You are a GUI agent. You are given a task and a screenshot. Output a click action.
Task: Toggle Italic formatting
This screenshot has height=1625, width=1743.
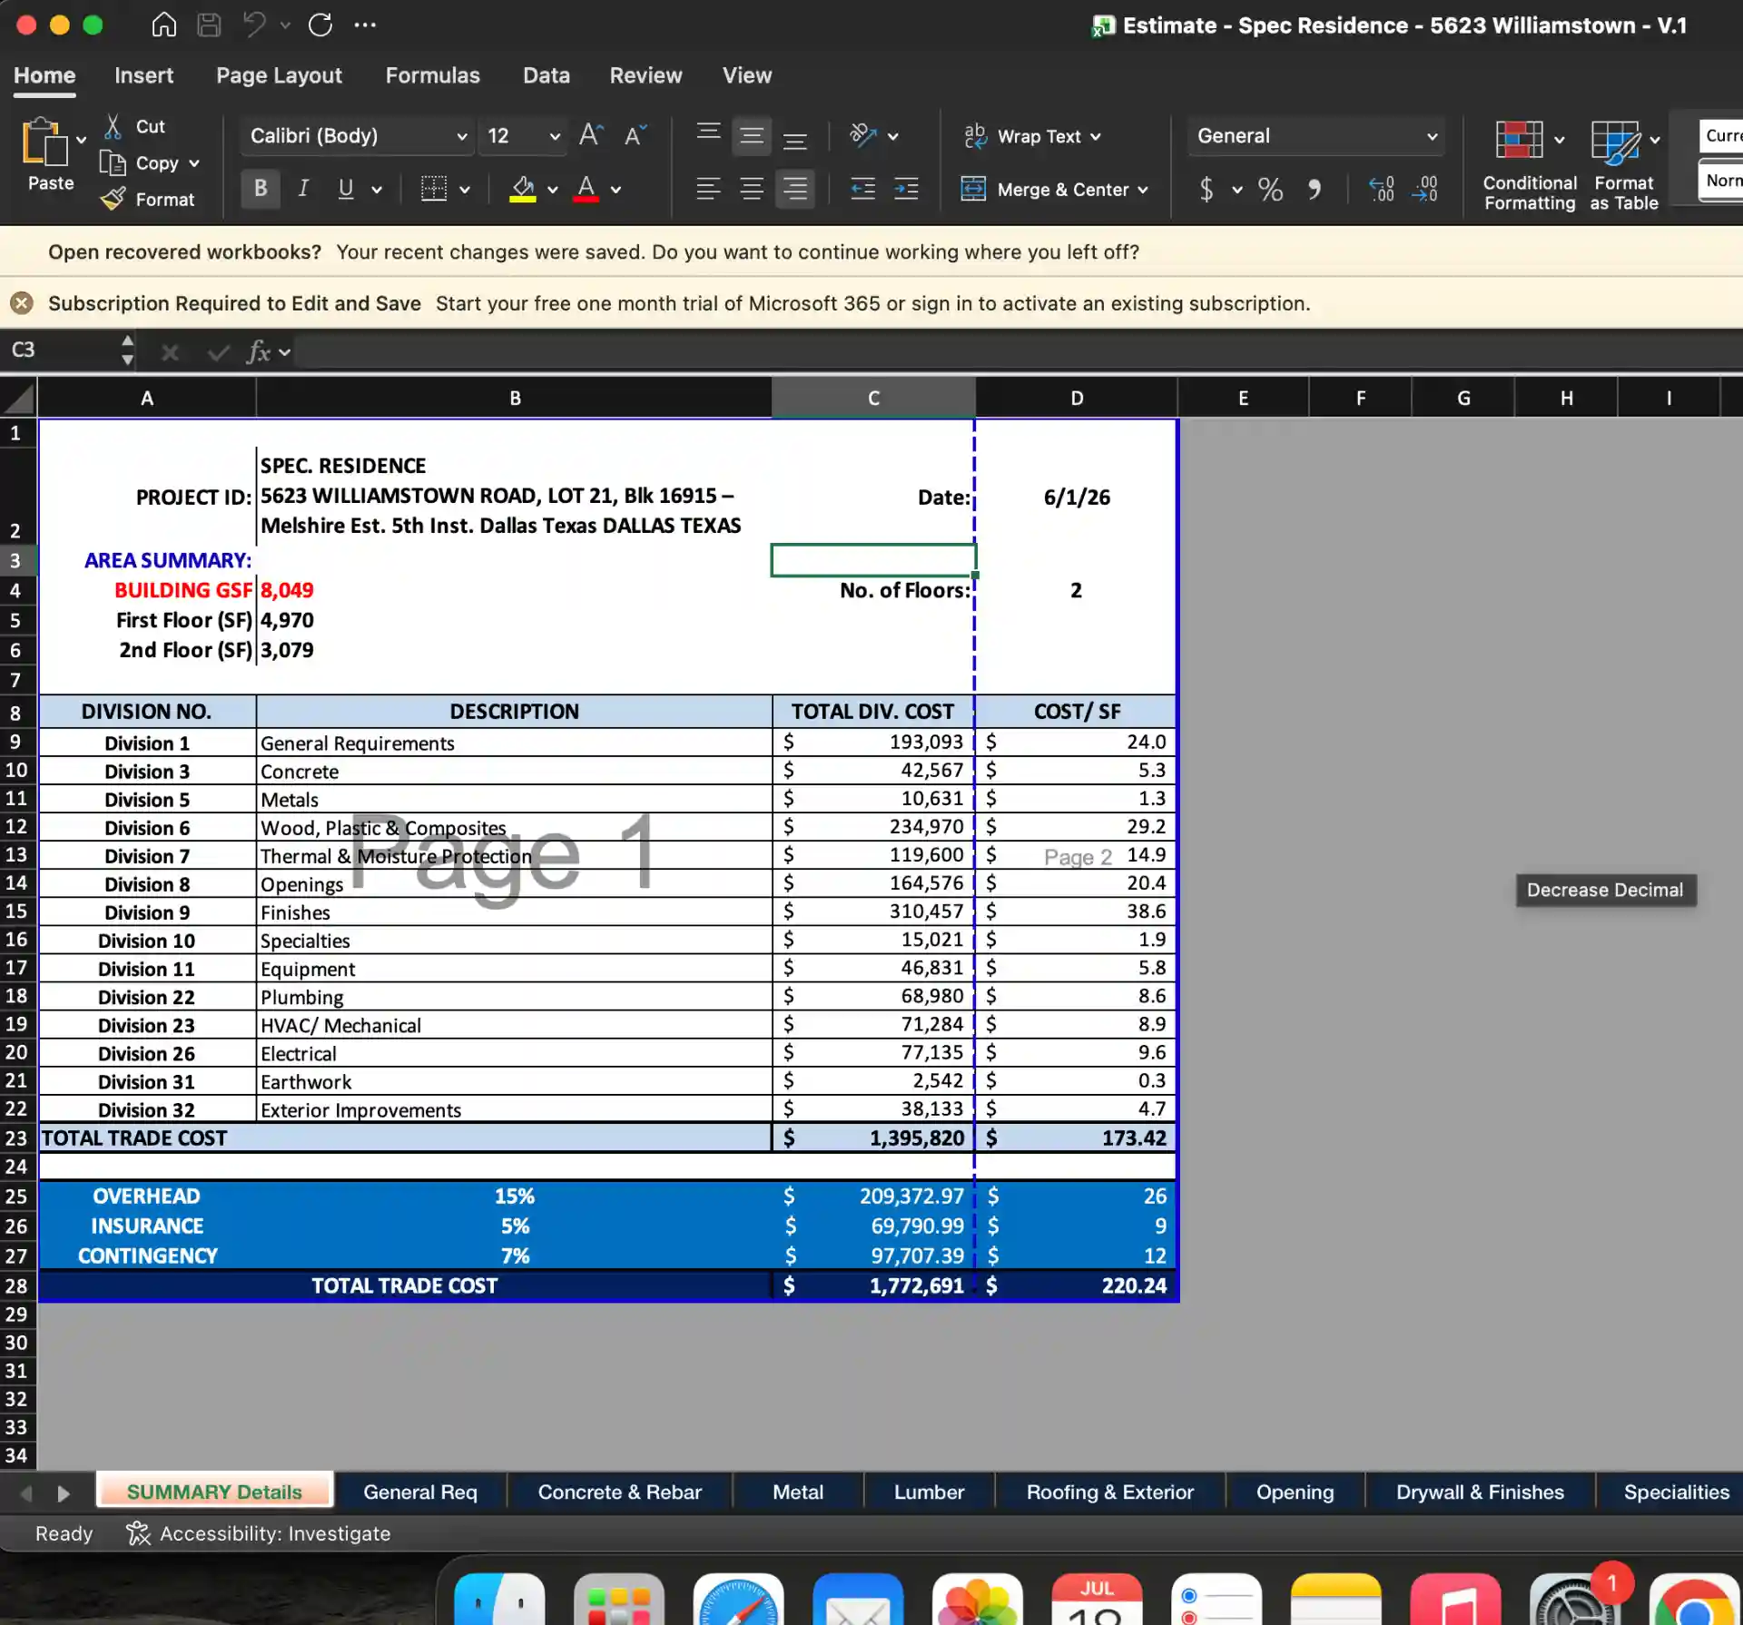(x=303, y=189)
